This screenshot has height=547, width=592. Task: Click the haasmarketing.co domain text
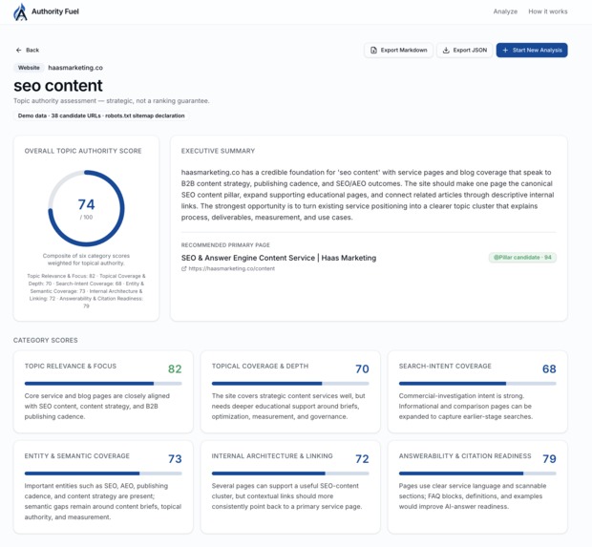pos(75,68)
